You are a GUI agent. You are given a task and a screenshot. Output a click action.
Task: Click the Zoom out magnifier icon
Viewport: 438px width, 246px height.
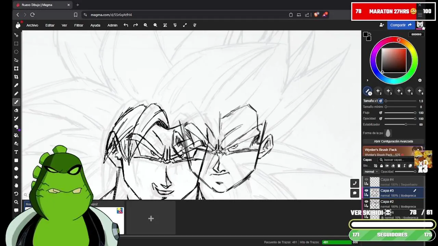[x=155, y=25]
